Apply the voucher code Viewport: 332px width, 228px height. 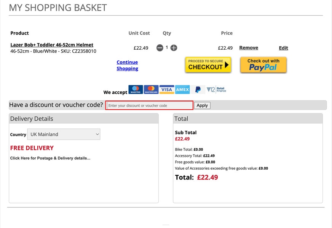[202, 105]
